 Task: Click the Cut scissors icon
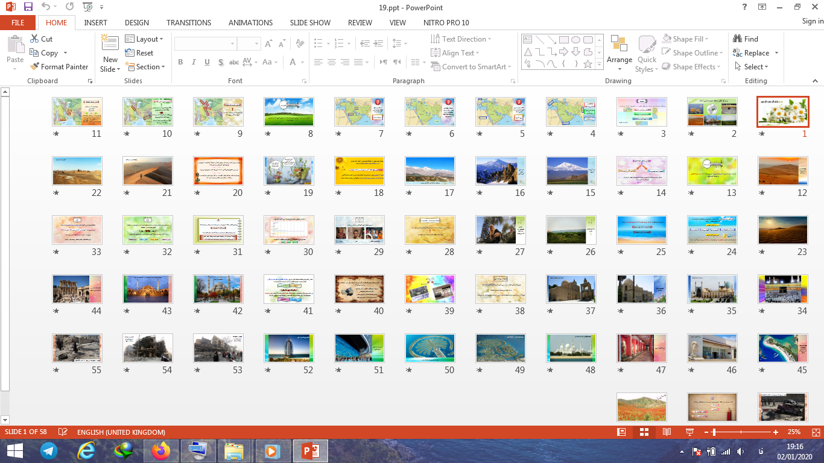click(34, 39)
